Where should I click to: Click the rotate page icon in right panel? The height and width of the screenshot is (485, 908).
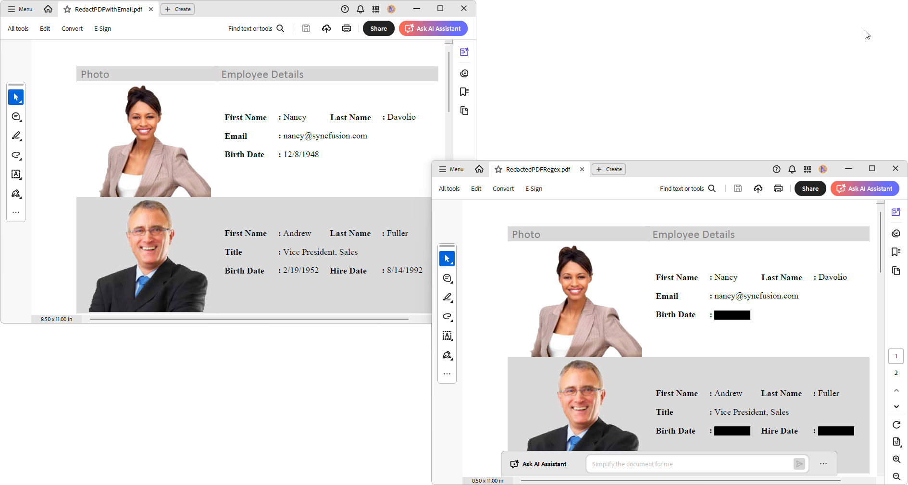coord(896,424)
